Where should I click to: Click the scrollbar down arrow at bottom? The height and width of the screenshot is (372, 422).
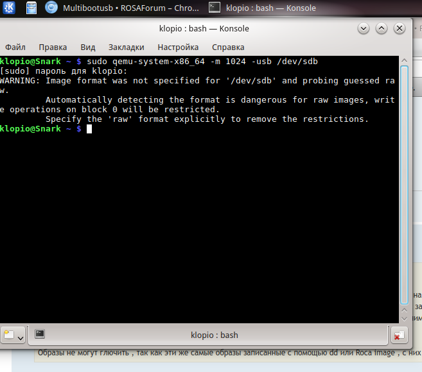pyautogui.click(x=404, y=319)
